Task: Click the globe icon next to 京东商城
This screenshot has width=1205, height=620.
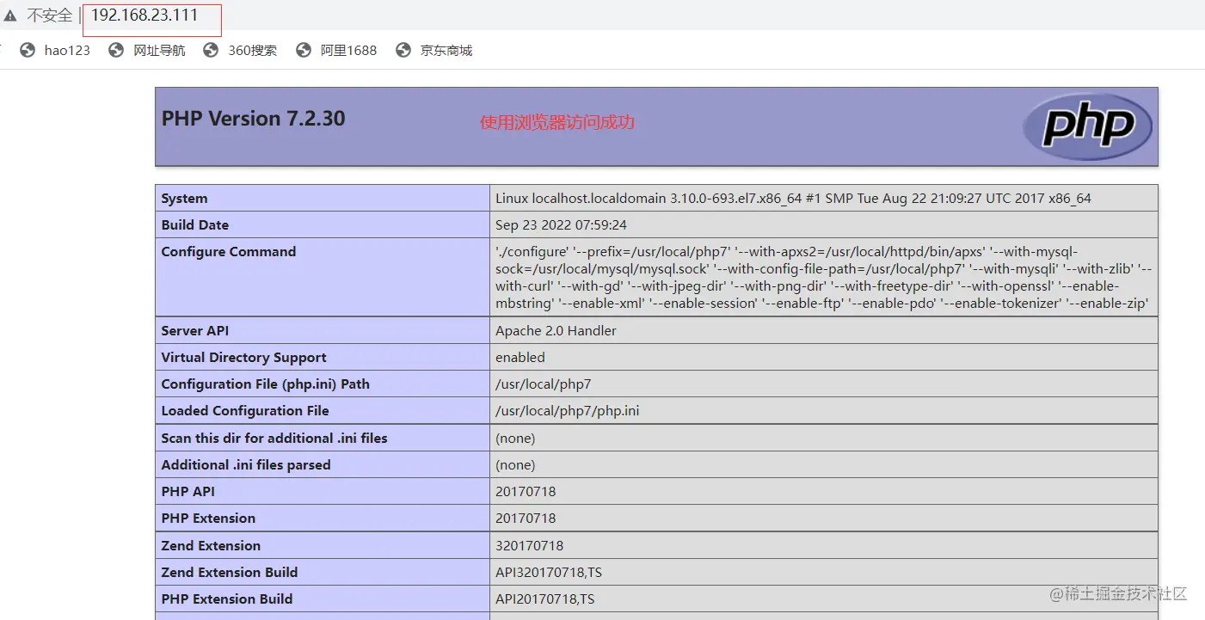Action: (x=403, y=50)
